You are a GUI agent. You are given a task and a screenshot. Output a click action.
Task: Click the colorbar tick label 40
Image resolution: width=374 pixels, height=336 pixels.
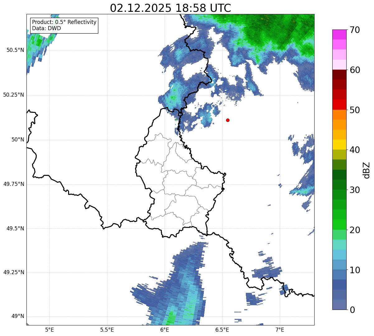(x=354, y=150)
